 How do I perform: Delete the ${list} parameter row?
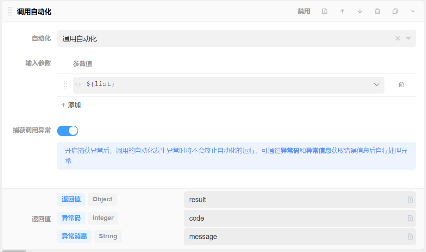(x=401, y=84)
